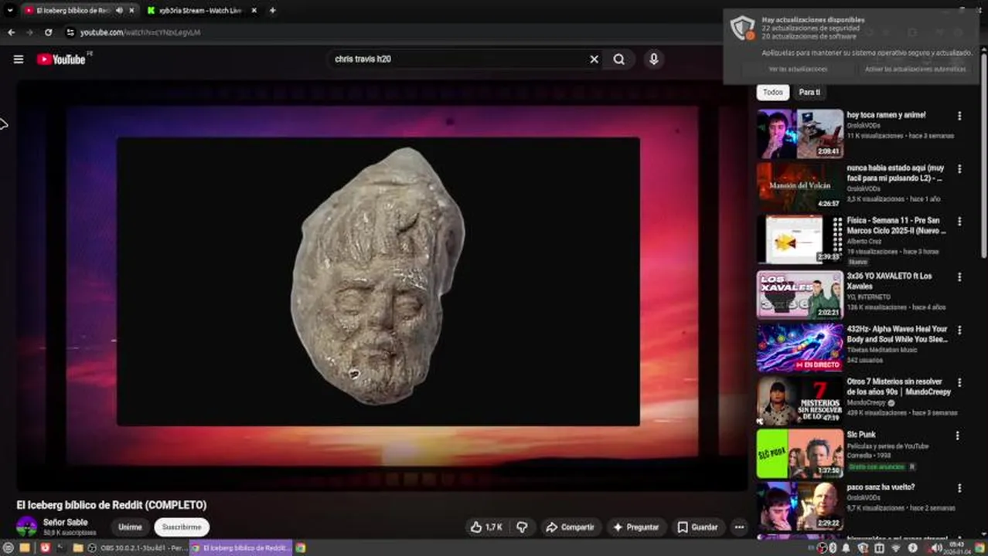Open the 'hoy toca ramen y anime!' thumbnail
This screenshot has width=988, height=556.
pos(800,134)
